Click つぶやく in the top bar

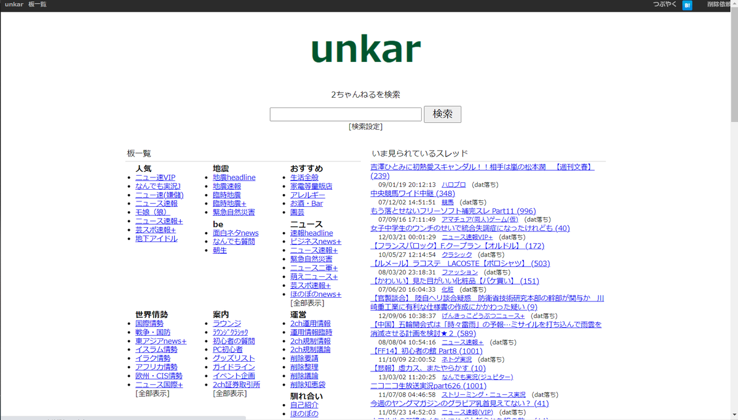[x=663, y=4]
